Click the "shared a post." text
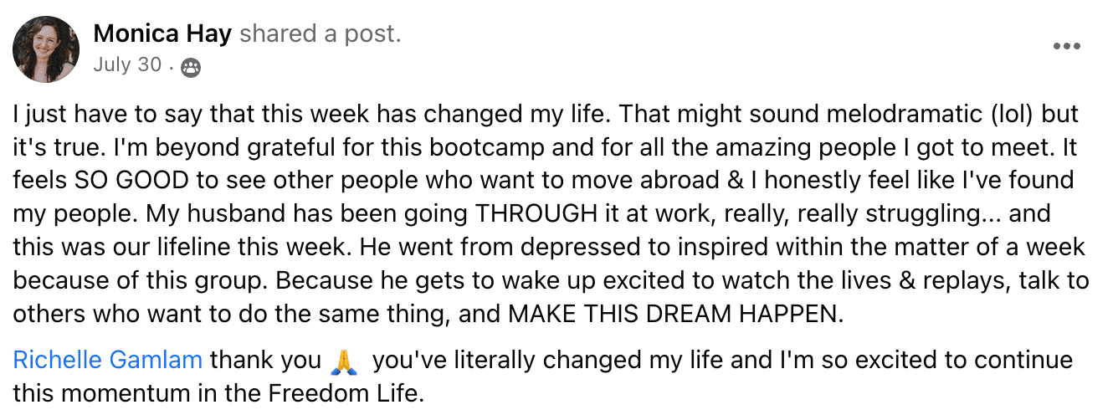Image resolution: width=1118 pixels, height=415 pixels. [x=321, y=33]
